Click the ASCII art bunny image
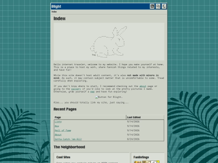 pyautogui.click(x=109, y=41)
